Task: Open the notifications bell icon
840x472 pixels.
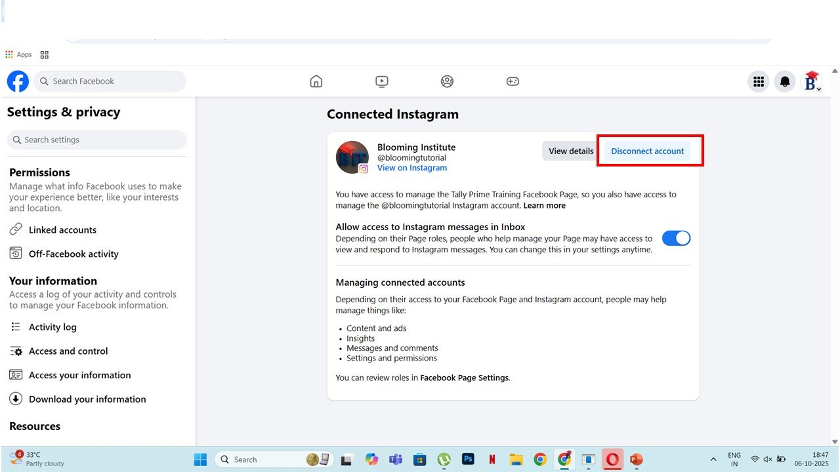Action: 785,81
